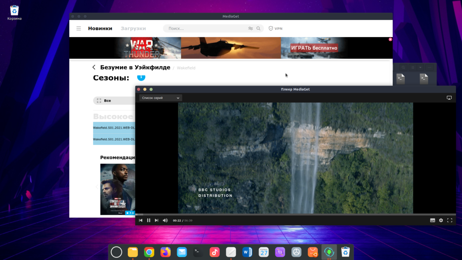Click MediaGet icon in the dock
This screenshot has width=462, height=260.
pyautogui.click(x=329, y=252)
